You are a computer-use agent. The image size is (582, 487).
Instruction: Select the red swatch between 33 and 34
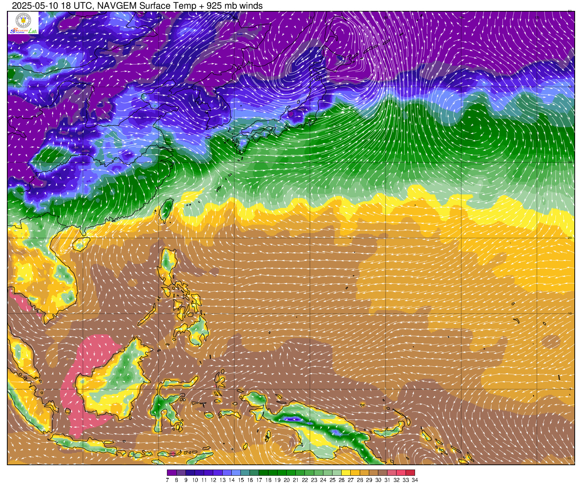[410, 473]
